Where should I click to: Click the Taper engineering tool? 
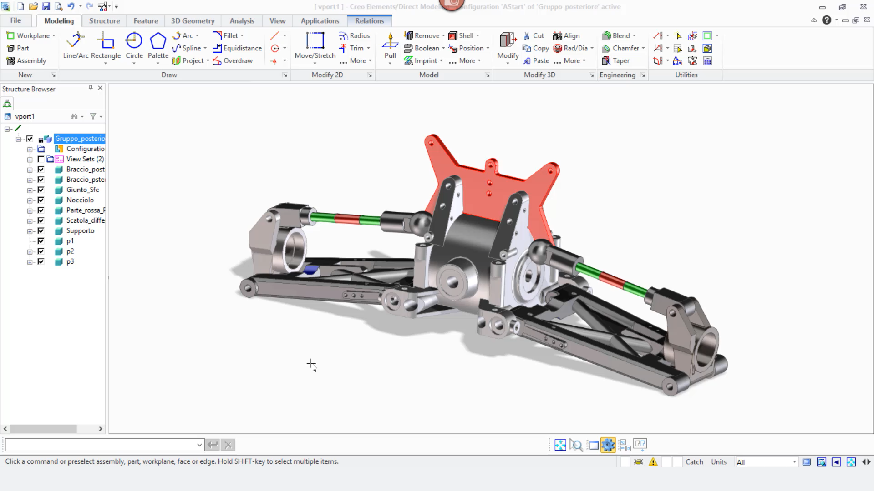click(615, 61)
